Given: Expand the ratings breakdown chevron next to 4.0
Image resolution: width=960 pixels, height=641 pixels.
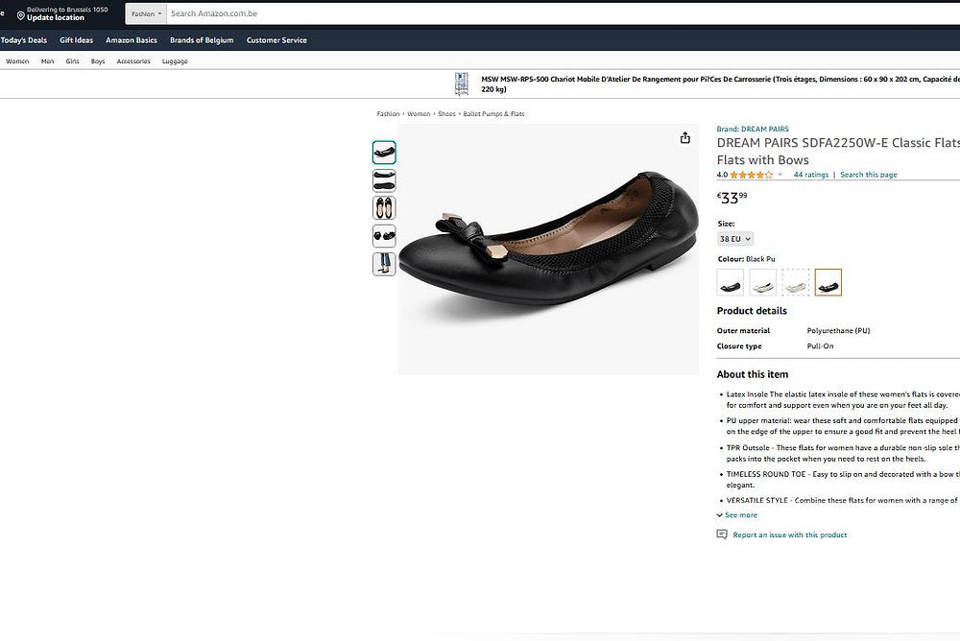Looking at the screenshot, I should 781,174.
